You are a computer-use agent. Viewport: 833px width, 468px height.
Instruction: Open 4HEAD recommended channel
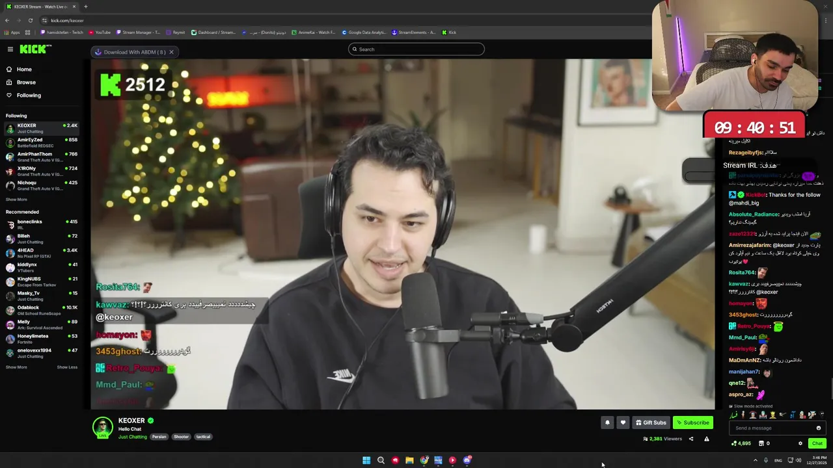point(42,253)
